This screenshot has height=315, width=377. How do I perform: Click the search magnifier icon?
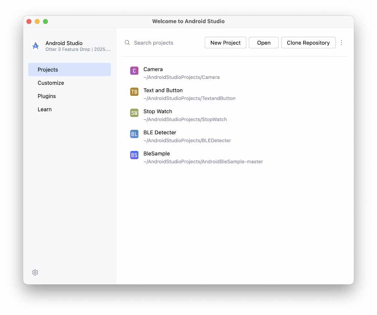(x=127, y=43)
